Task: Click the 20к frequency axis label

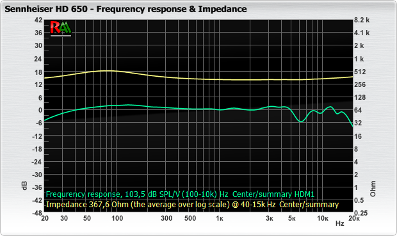Action: 354,218
